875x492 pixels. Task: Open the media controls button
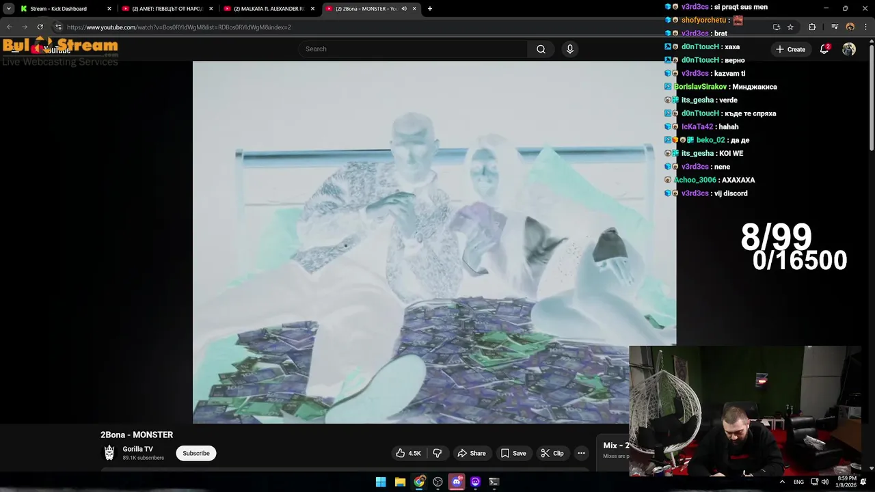tap(835, 27)
